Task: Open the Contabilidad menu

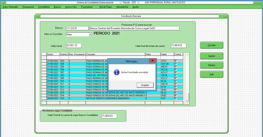Action: tap(44, 7)
